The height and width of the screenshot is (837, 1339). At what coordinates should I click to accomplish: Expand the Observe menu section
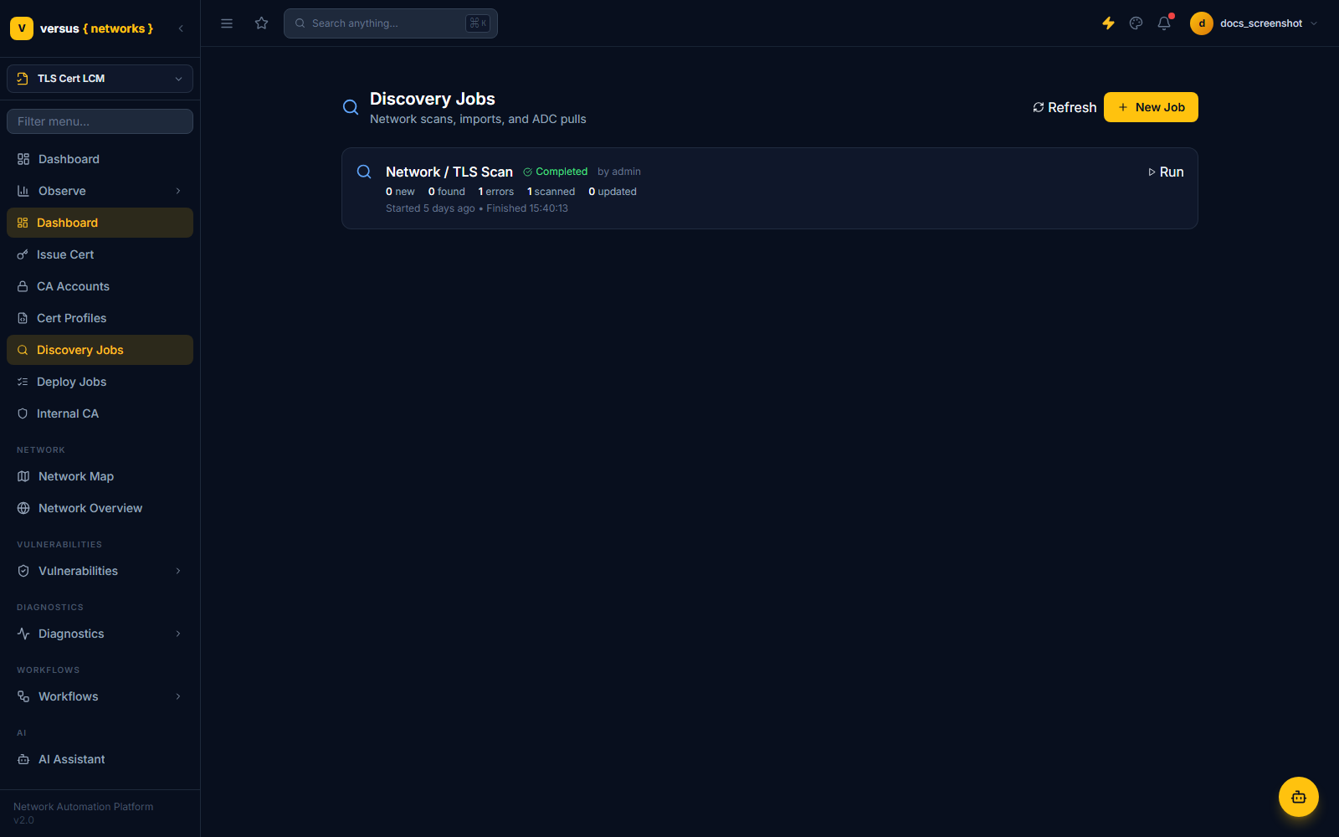[x=100, y=191]
